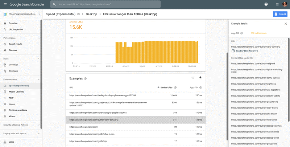Click the sidebar vertical scrollbar

(x=41, y=74)
